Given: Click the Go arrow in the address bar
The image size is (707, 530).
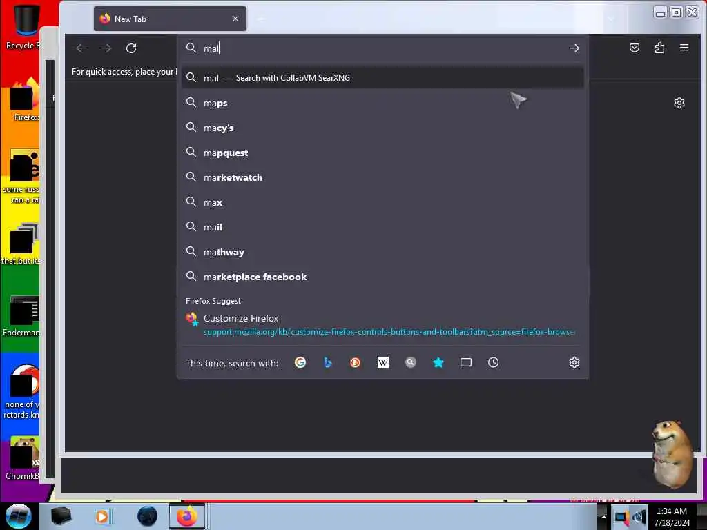Looking at the screenshot, I should click(574, 48).
